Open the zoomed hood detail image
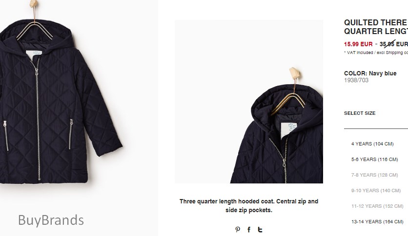 coord(249,102)
